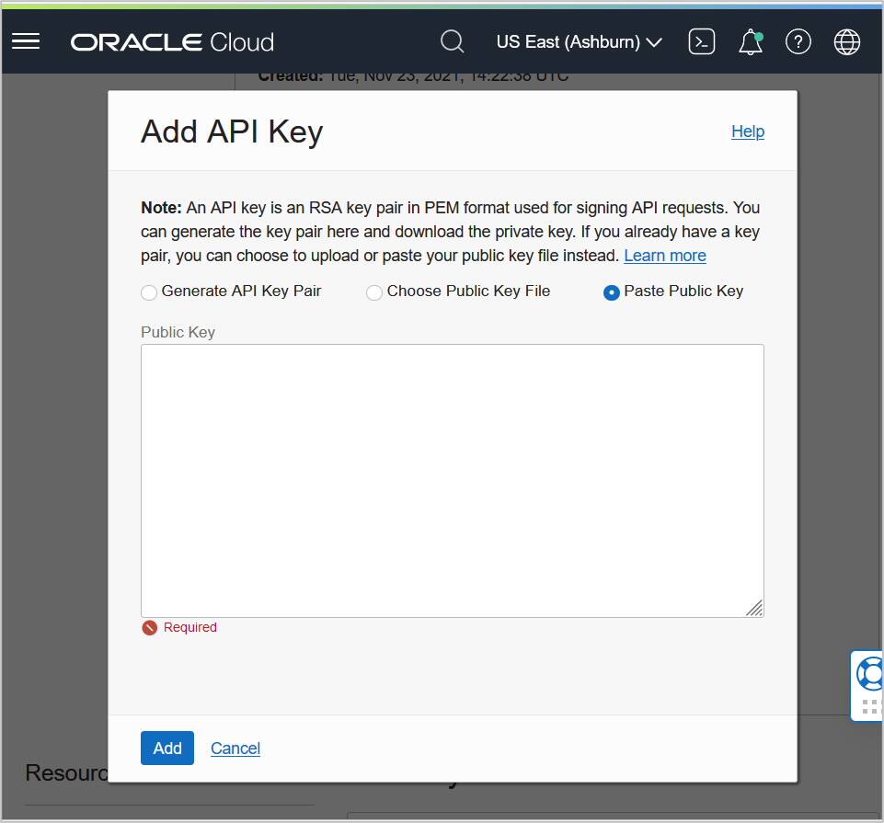Viewport: 884px width, 823px height.
Task: Click the text area resize handle
Action: (x=754, y=608)
